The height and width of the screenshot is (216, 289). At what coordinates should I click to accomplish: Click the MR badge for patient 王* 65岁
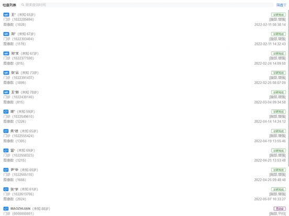tap(6, 15)
